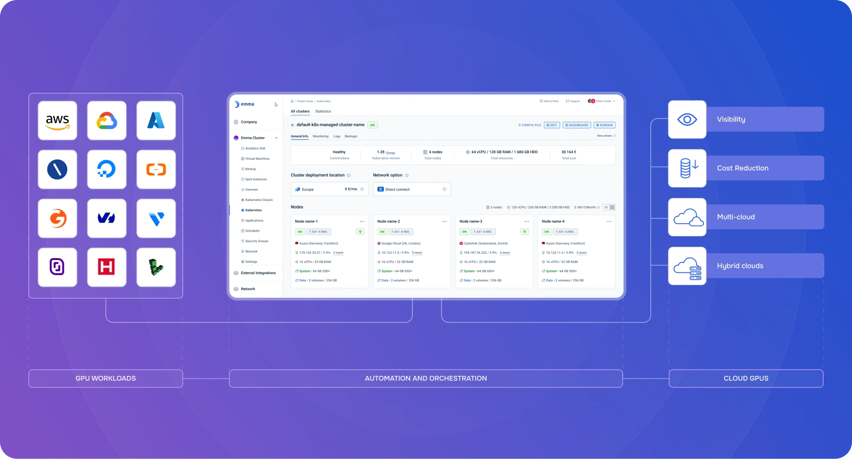852x459 pixels.
Task: Click Change link next to version 1.28
Action: [x=390, y=153]
